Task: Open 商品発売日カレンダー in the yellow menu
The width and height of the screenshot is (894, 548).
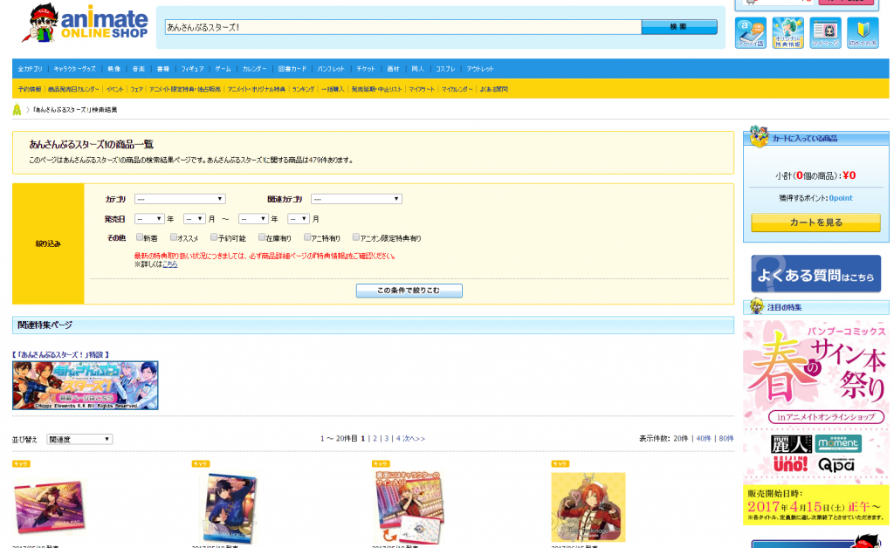Action: [73, 89]
